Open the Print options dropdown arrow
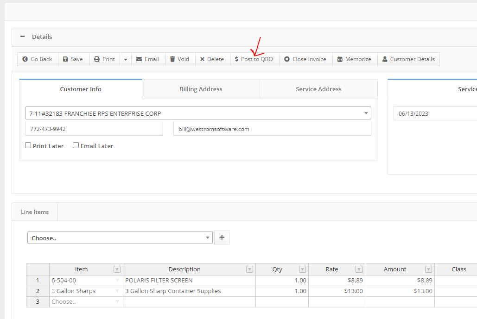 coord(126,59)
